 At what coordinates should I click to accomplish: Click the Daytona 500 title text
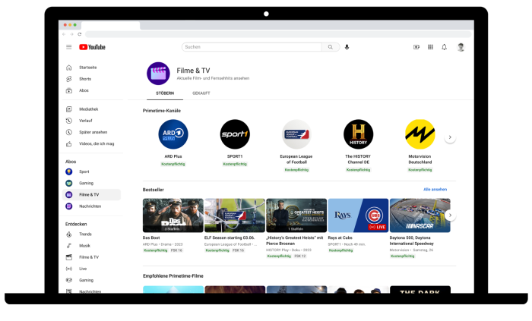[x=412, y=241]
